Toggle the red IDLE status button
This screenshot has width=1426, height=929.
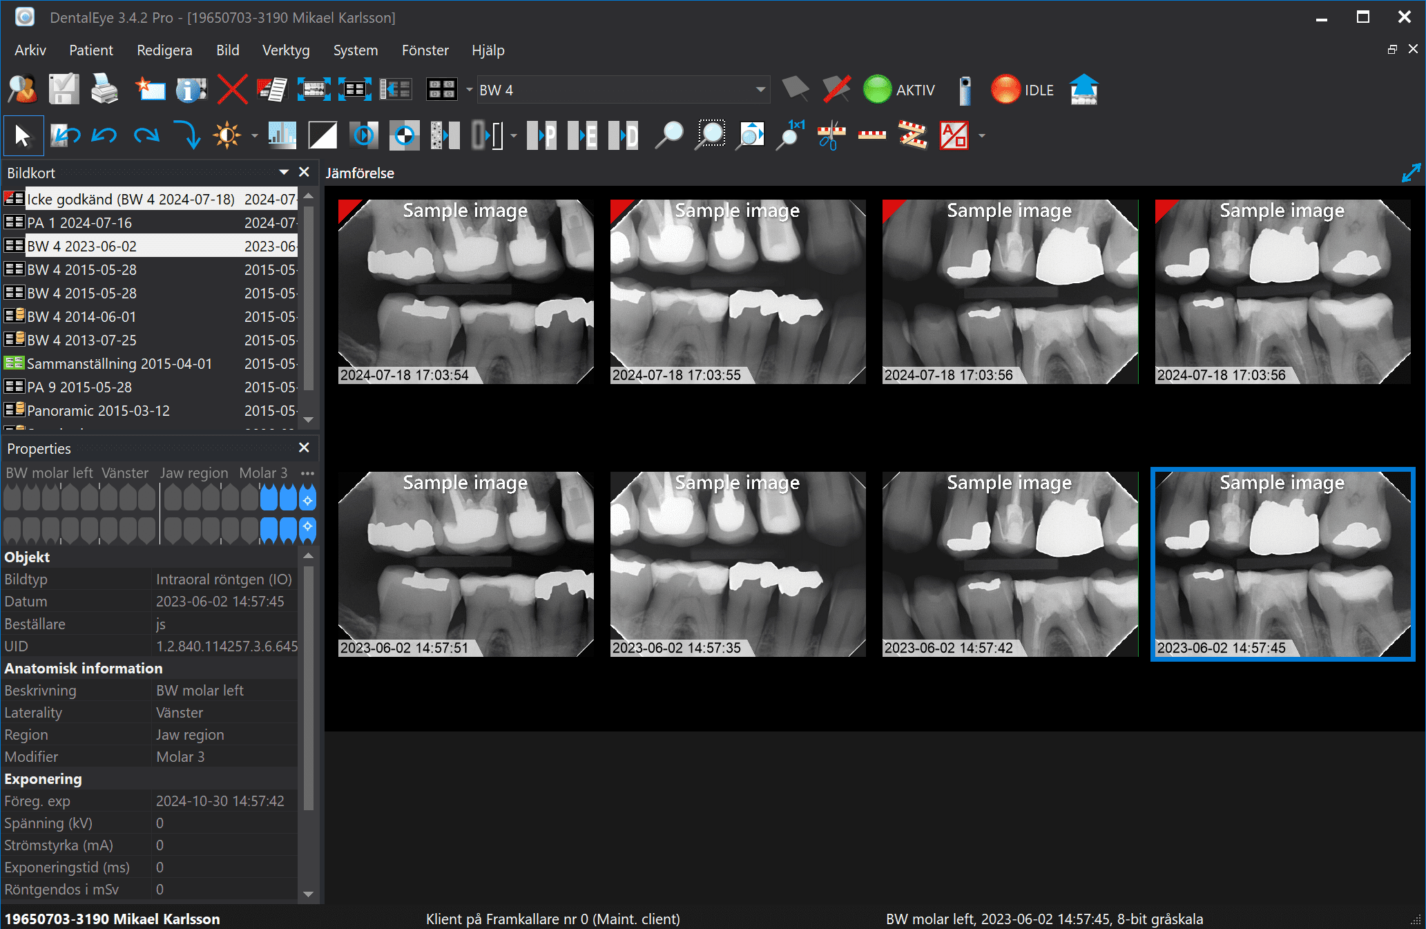[x=1005, y=90]
